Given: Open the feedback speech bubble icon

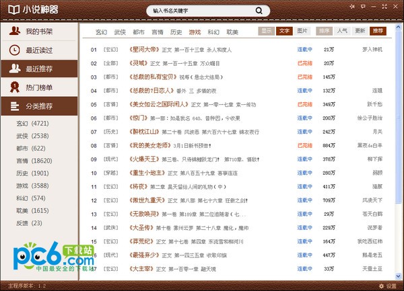Looking at the screenshot, I should click(x=363, y=7).
